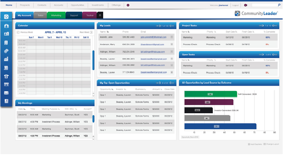This screenshot has height=155, width=283.
Task: Open the telephone icon in sidebar
Action: pos(6,76)
